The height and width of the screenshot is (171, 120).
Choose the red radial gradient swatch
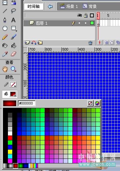16,166
